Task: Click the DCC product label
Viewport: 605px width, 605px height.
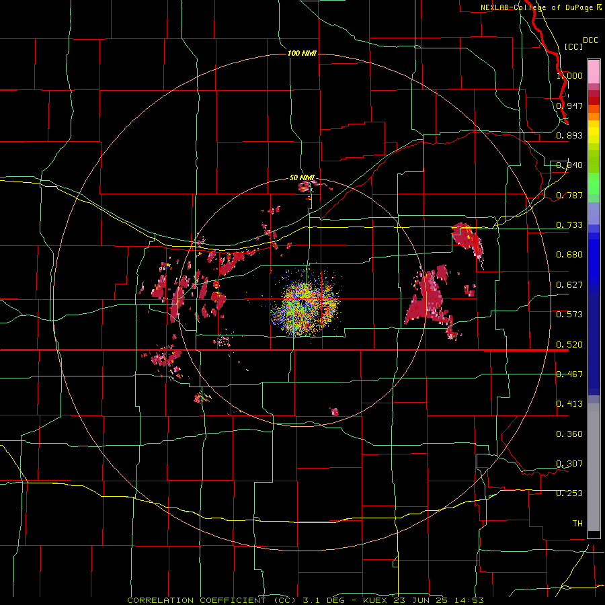Action: [x=590, y=40]
